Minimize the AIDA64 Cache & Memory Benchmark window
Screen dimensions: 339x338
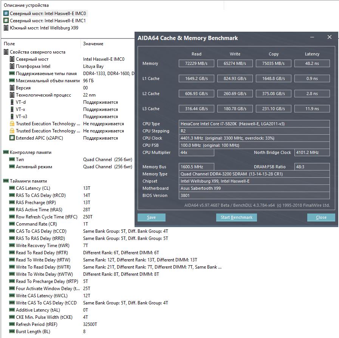(x=312, y=37)
